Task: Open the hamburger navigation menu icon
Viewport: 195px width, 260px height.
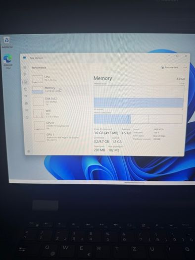Action: click(25, 67)
